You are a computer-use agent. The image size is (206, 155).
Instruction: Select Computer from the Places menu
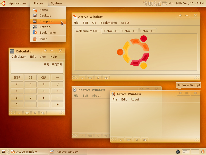click(x=47, y=21)
